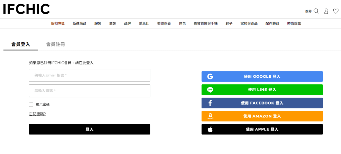Switch to 會員登入 tab
Viewport: 341px width, 154px height.
point(21,44)
